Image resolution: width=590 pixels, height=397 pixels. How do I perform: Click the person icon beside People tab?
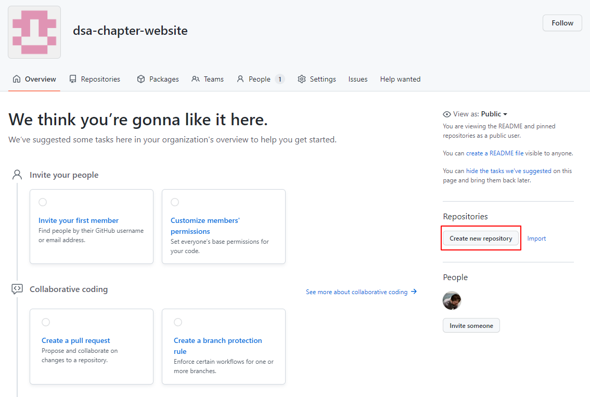point(240,79)
